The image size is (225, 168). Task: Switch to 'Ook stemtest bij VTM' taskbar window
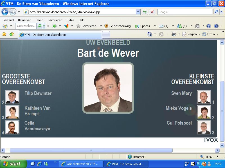(81, 164)
